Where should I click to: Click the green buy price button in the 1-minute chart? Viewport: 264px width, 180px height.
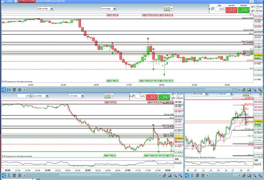pyautogui.click(x=164, y=97)
